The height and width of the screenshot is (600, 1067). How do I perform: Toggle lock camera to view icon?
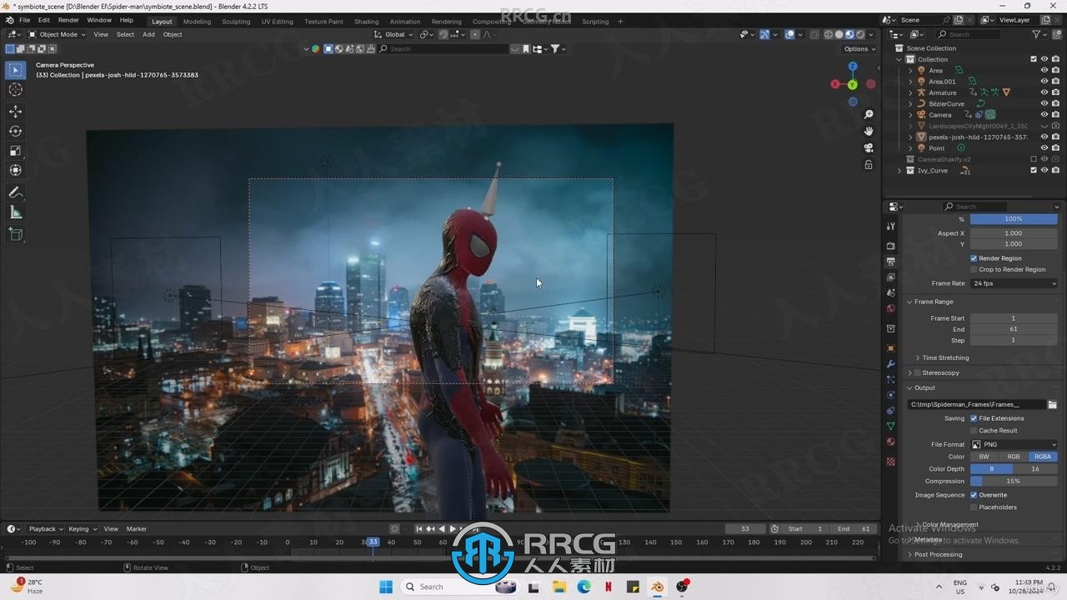tap(869, 164)
